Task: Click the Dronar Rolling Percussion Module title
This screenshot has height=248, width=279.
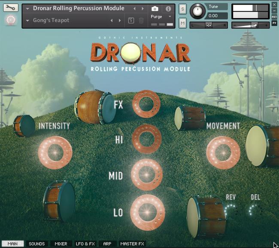Action: (x=79, y=8)
